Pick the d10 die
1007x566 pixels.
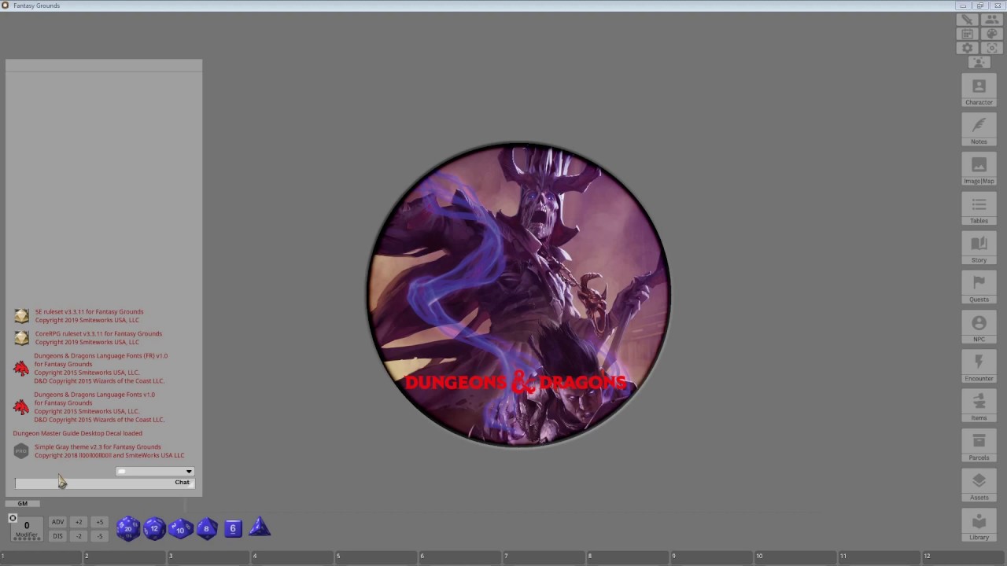180,528
